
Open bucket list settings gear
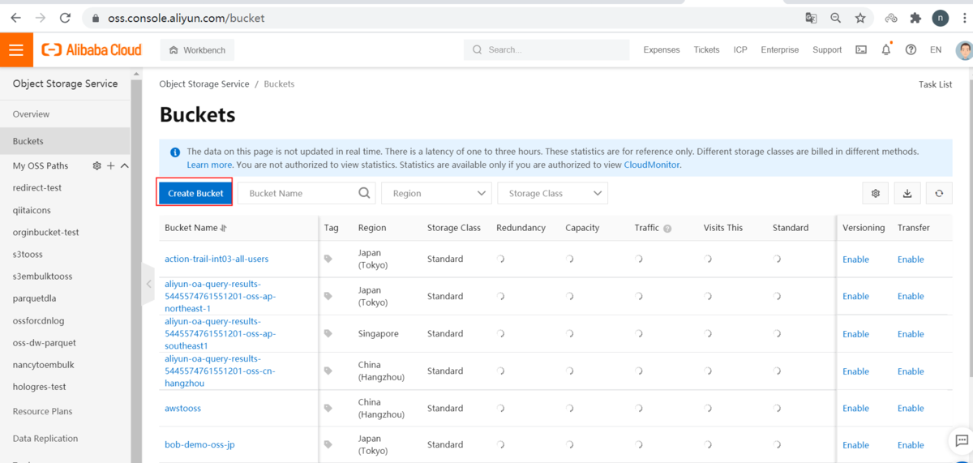click(876, 193)
